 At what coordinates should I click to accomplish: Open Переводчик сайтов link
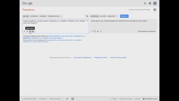tap(101, 58)
